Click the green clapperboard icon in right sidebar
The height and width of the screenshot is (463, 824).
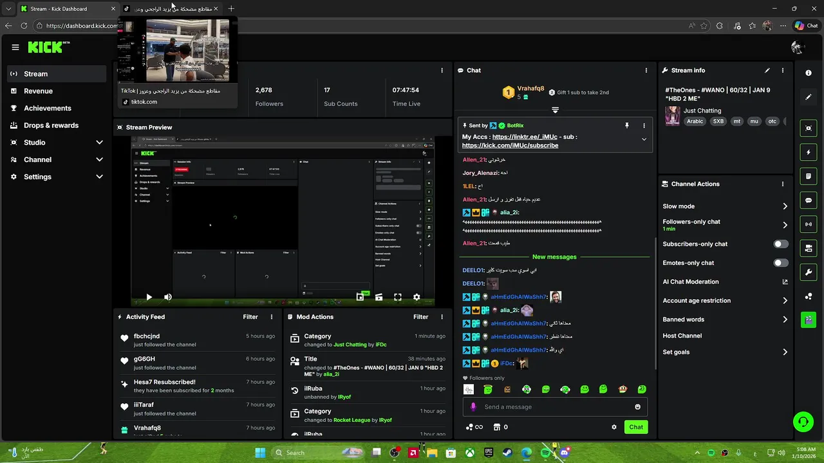[809, 320]
